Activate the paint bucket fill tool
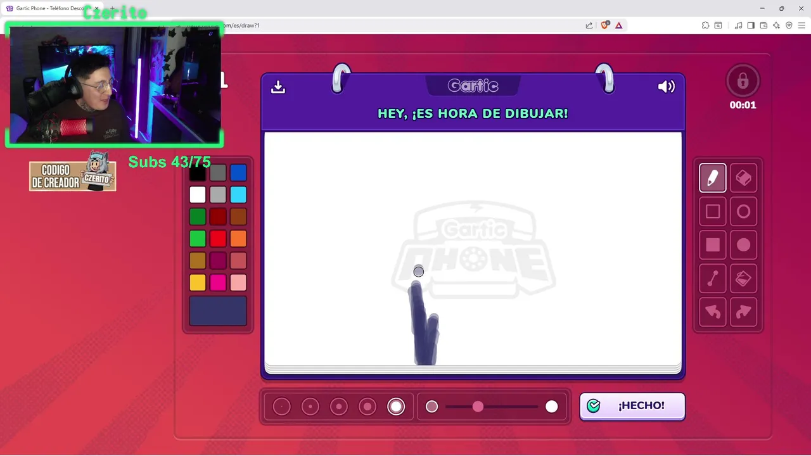This screenshot has height=456, width=811. pos(743,279)
